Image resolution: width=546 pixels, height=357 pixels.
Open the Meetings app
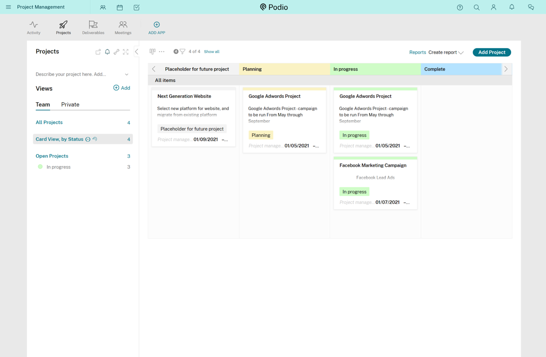(123, 28)
